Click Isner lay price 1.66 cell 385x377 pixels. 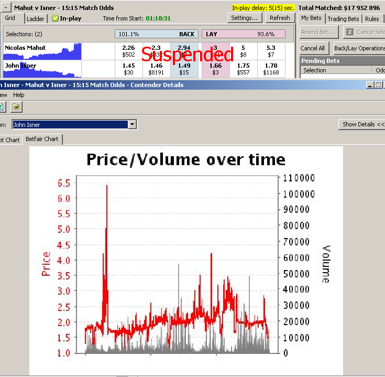216,69
